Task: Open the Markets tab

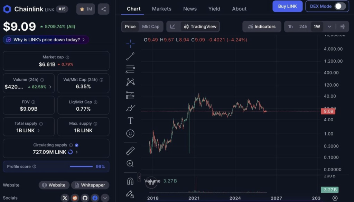Action: (162, 9)
